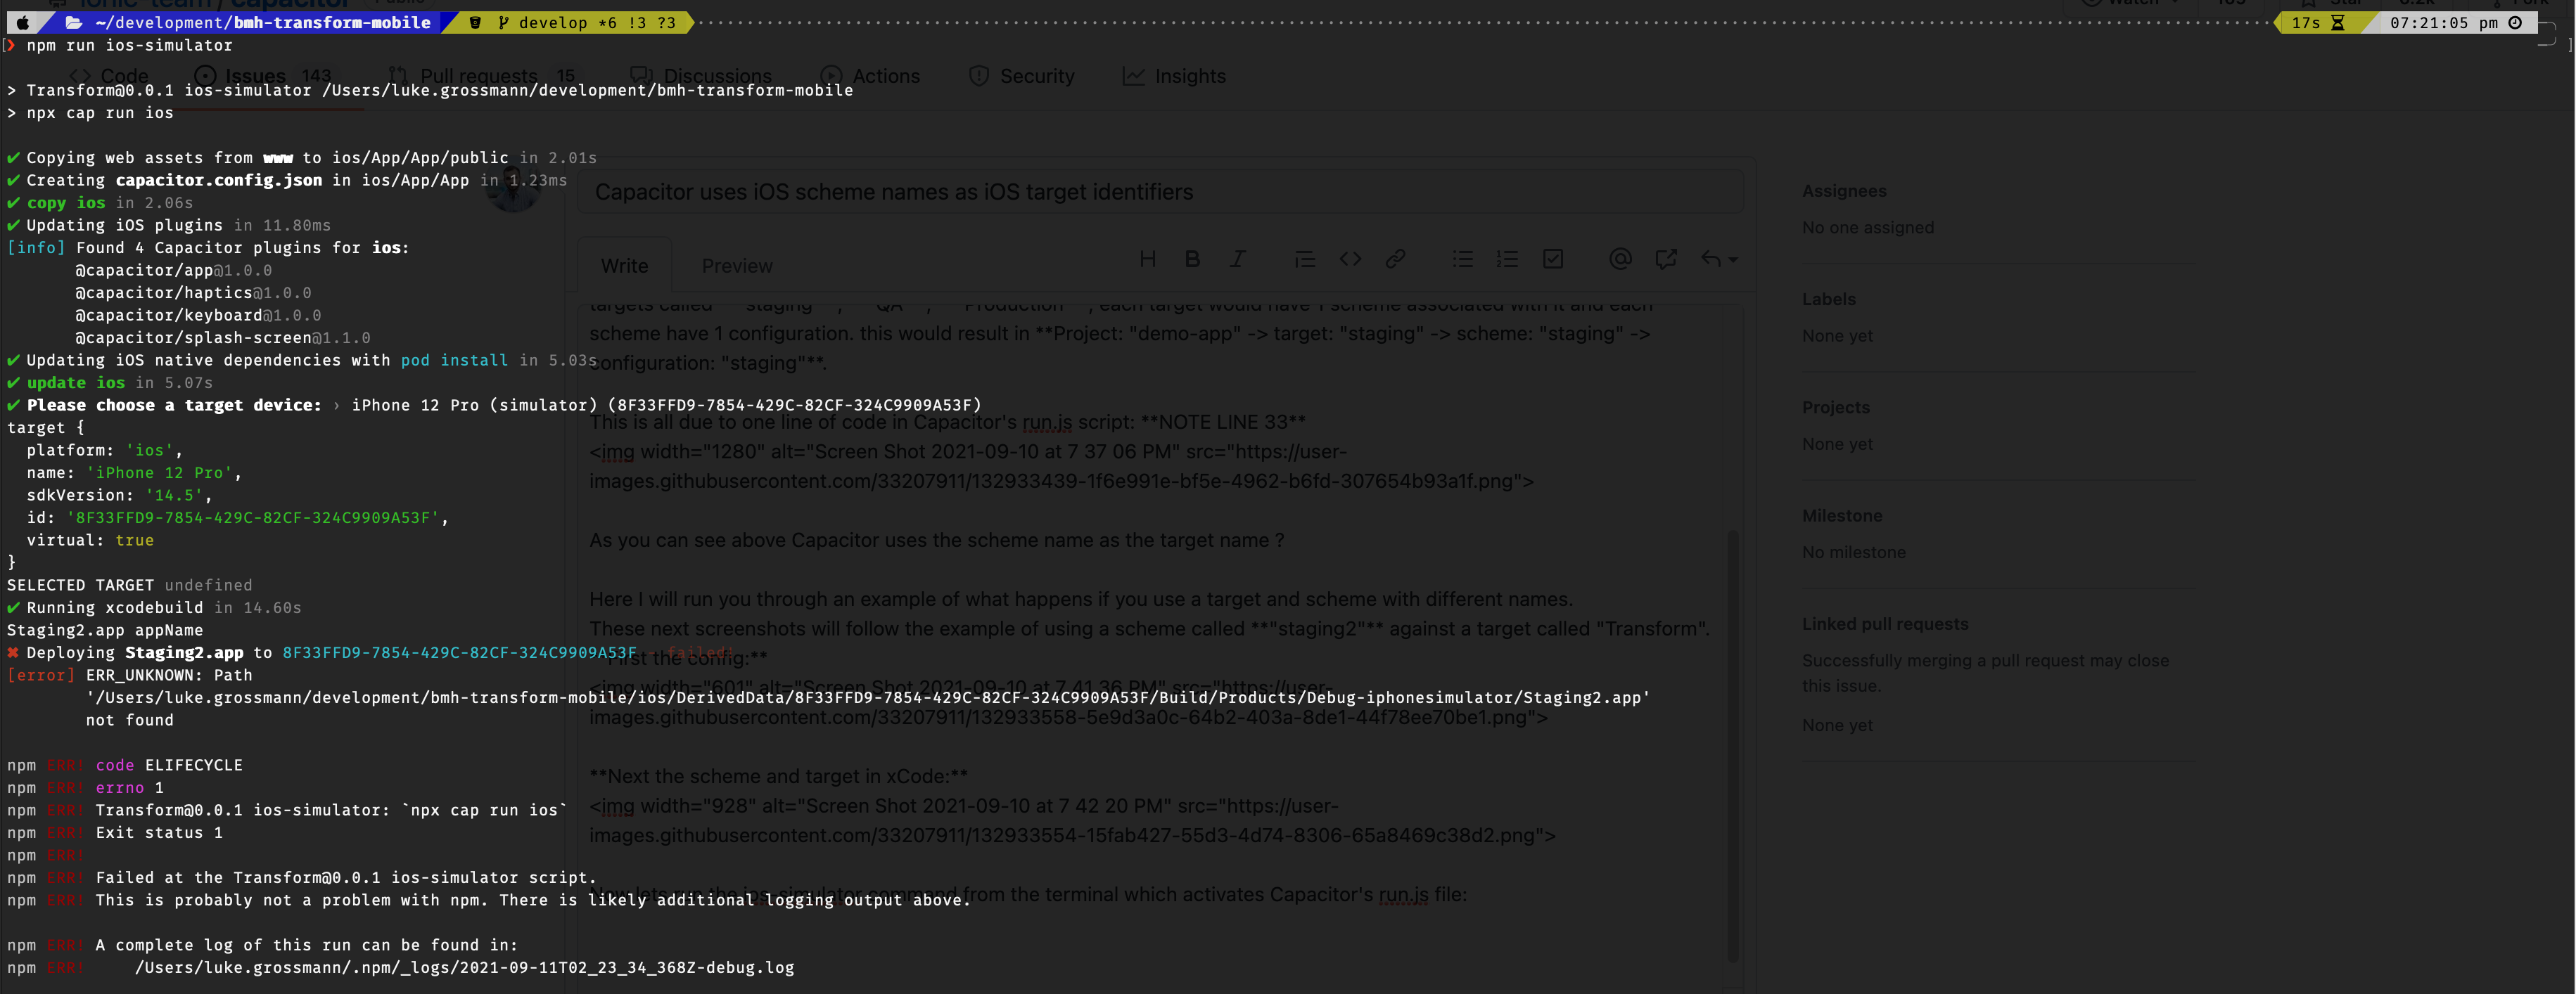Insert a task list checkbox
The height and width of the screenshot is (994, 2576).
pos(1552,259)
